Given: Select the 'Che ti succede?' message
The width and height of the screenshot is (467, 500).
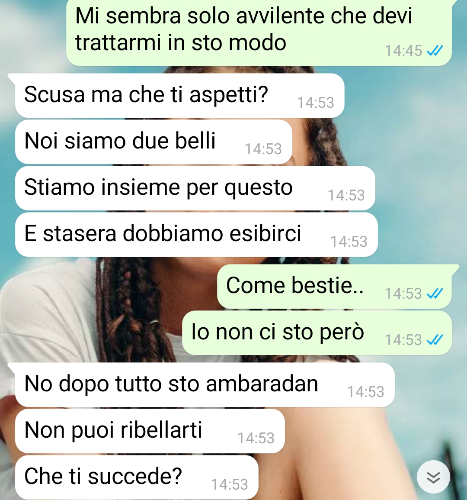Looking at the screenshot, I should (x=137, y=477).
